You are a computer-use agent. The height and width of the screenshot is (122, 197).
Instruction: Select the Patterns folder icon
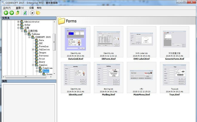[36, 56]
